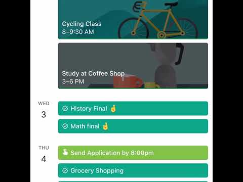
Task: Open the Study at Coffee Shop event
Action: tap(133, 66)
